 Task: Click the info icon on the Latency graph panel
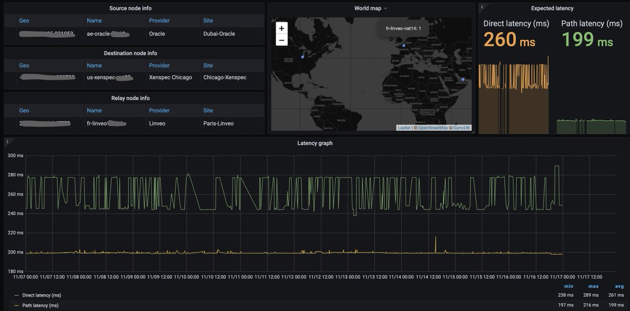click(x=6, y=142)
